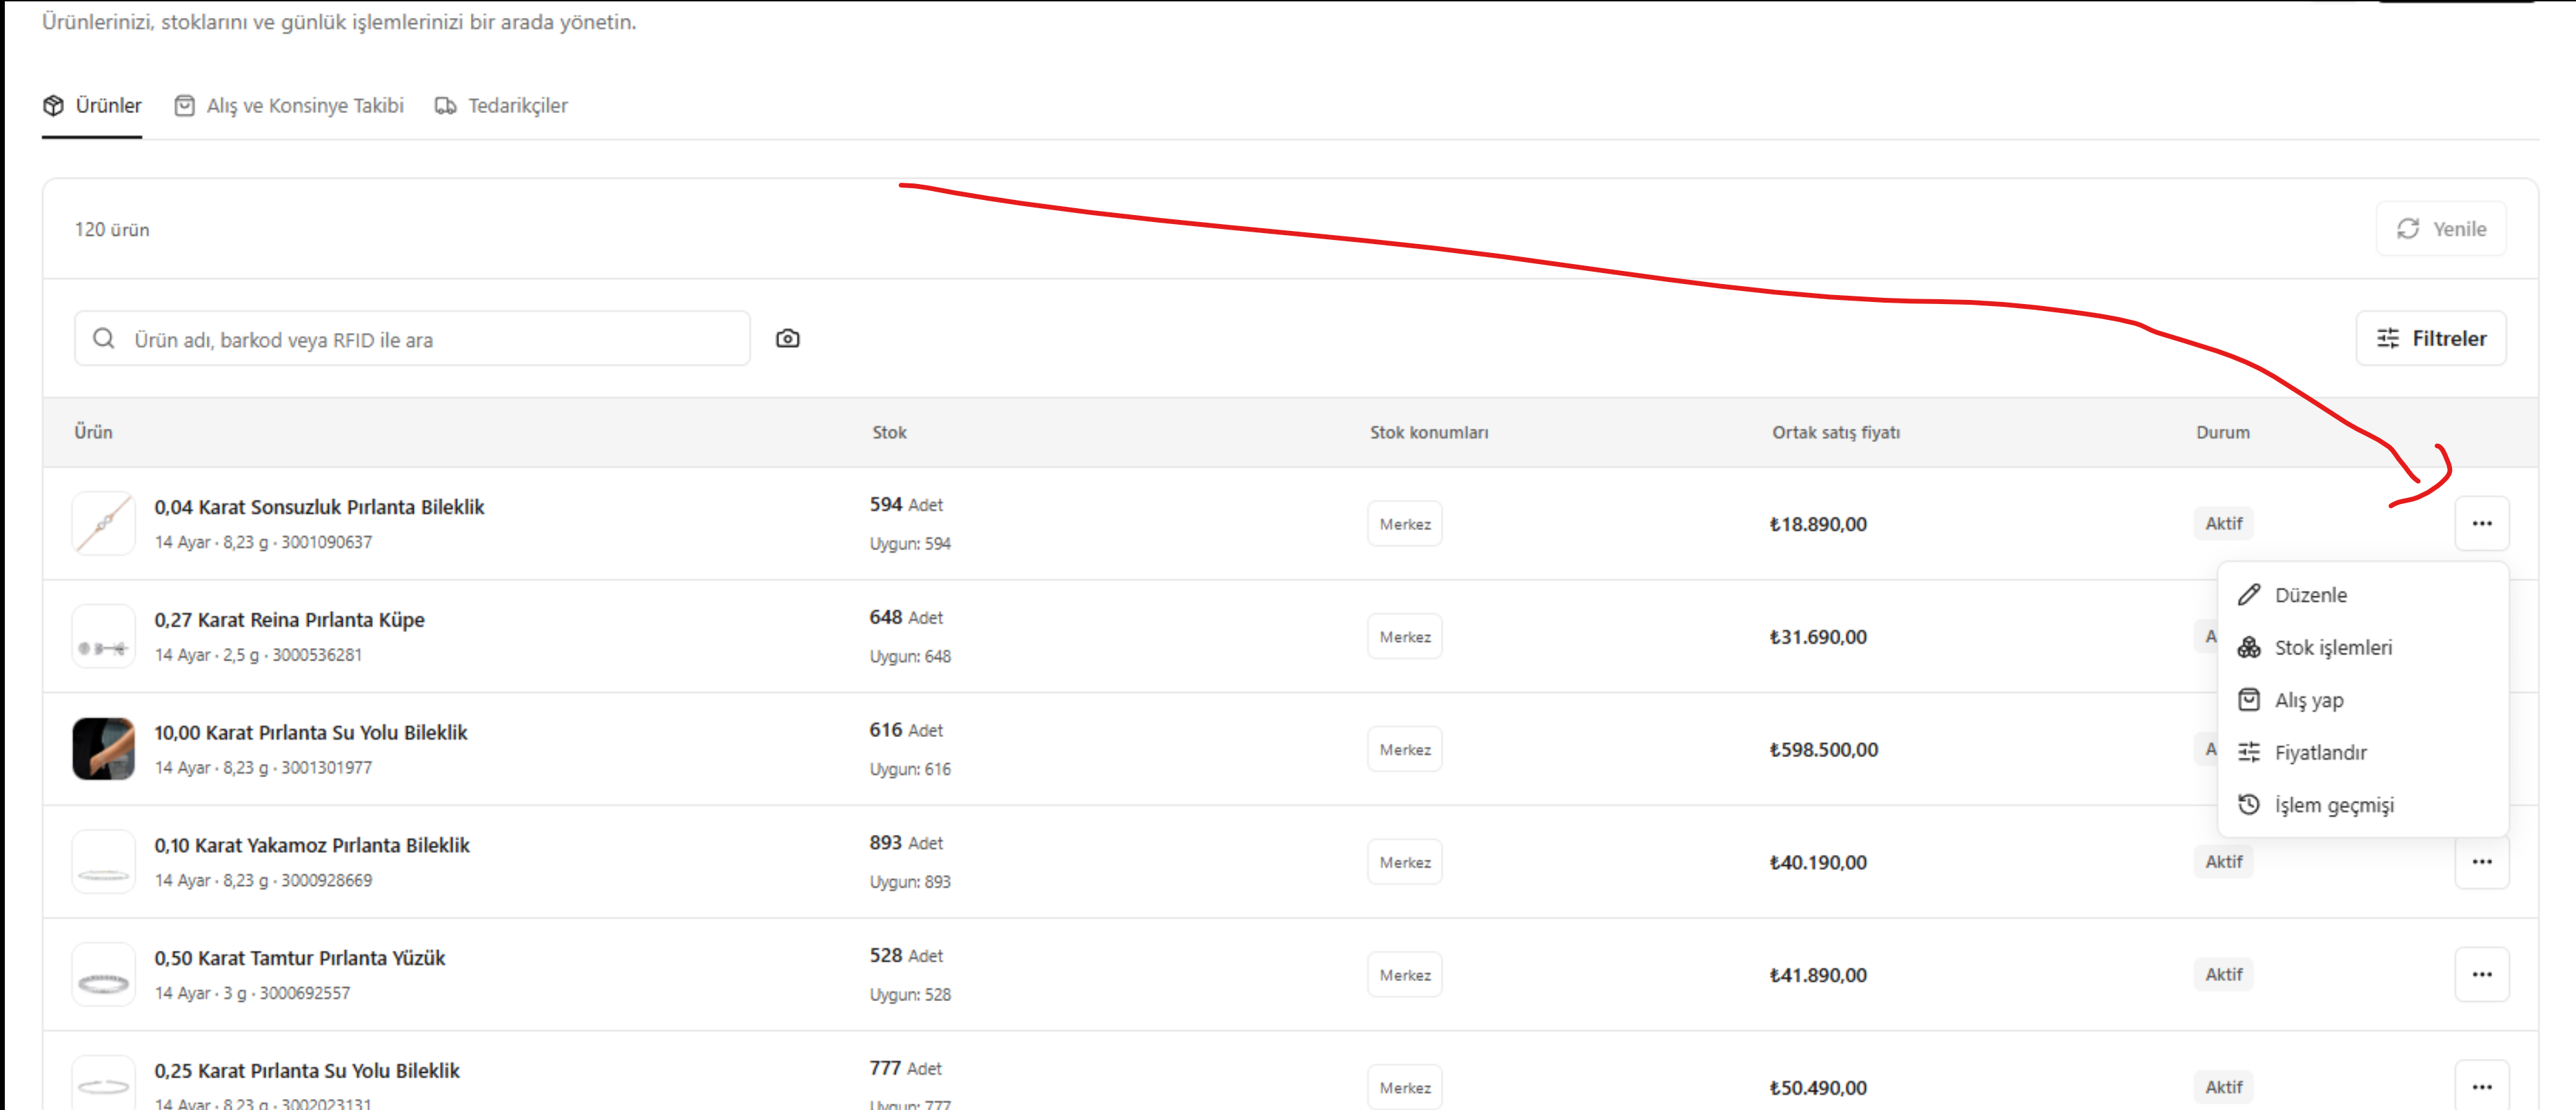
Task: Choose Stok işlemleri from the context menu
Action: tap(2363, 648)
